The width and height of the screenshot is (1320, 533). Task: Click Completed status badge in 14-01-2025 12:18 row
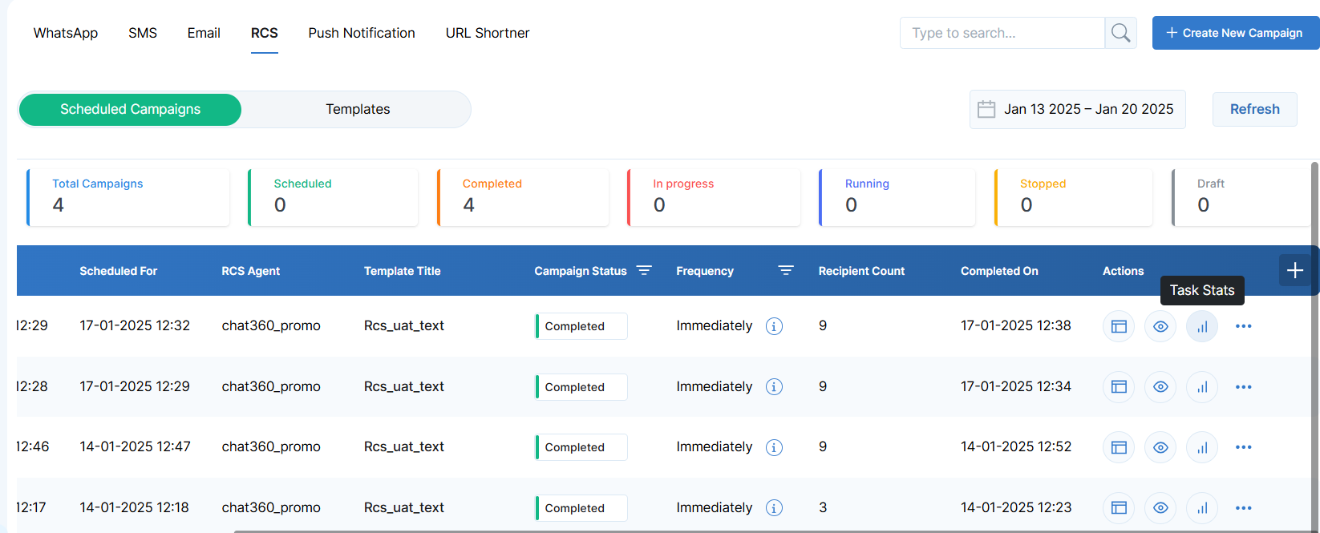tap(581, 508)
